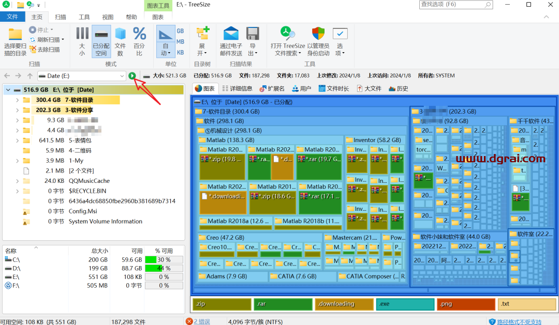This screenshot has width=559, height=325.
Task: Navigate forward with the right arrow
Action: [18, 75]
